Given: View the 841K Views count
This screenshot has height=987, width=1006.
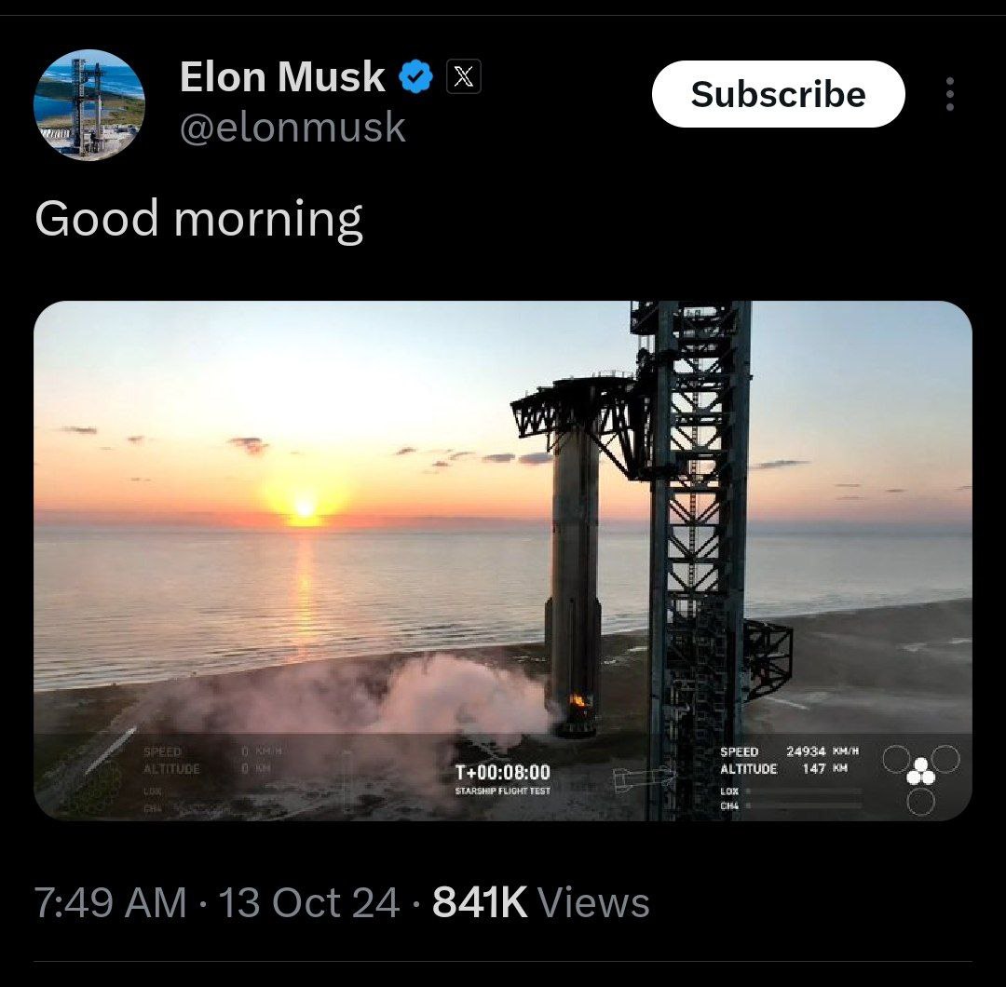Looking at the screenshot, I should (x=541, y=903).
